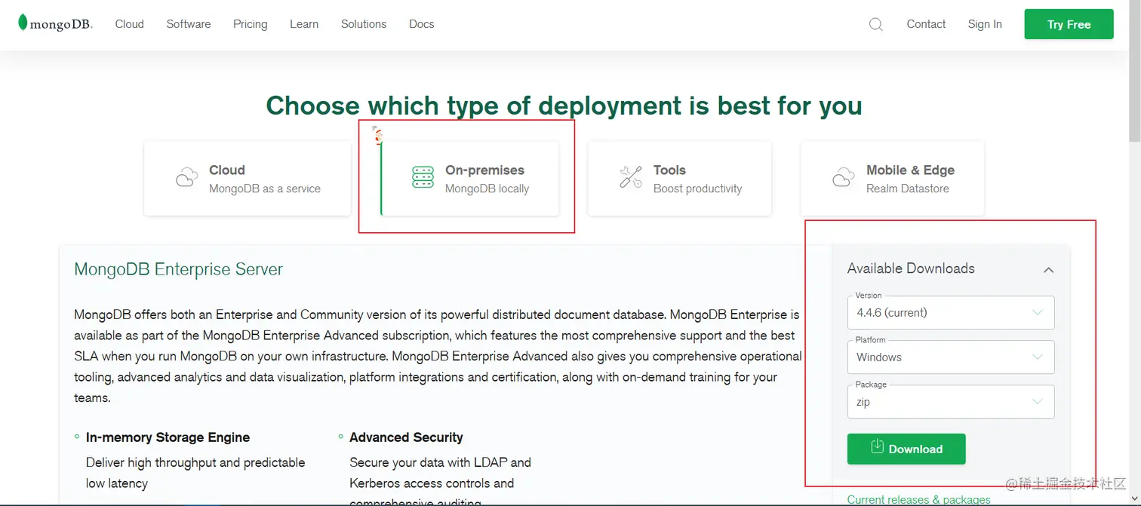Click the Mobile & Edge cloud icon
The width and height of the screenshot is (1141, 506).
pyautogui.click(x=843, y=177)
